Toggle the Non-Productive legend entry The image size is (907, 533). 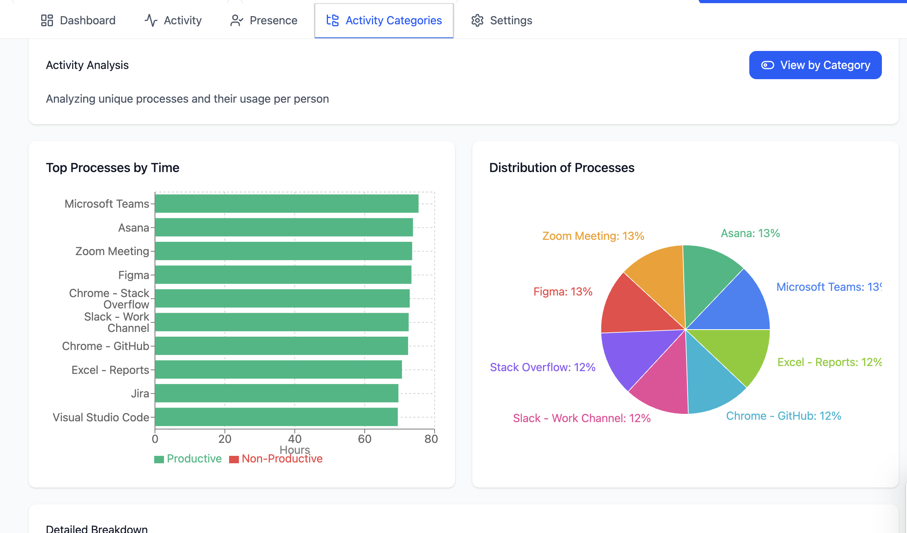pos(276,458)
